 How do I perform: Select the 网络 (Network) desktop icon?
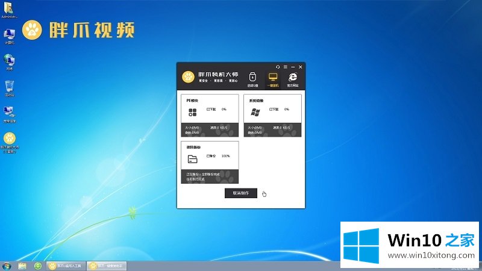[10, 61]
